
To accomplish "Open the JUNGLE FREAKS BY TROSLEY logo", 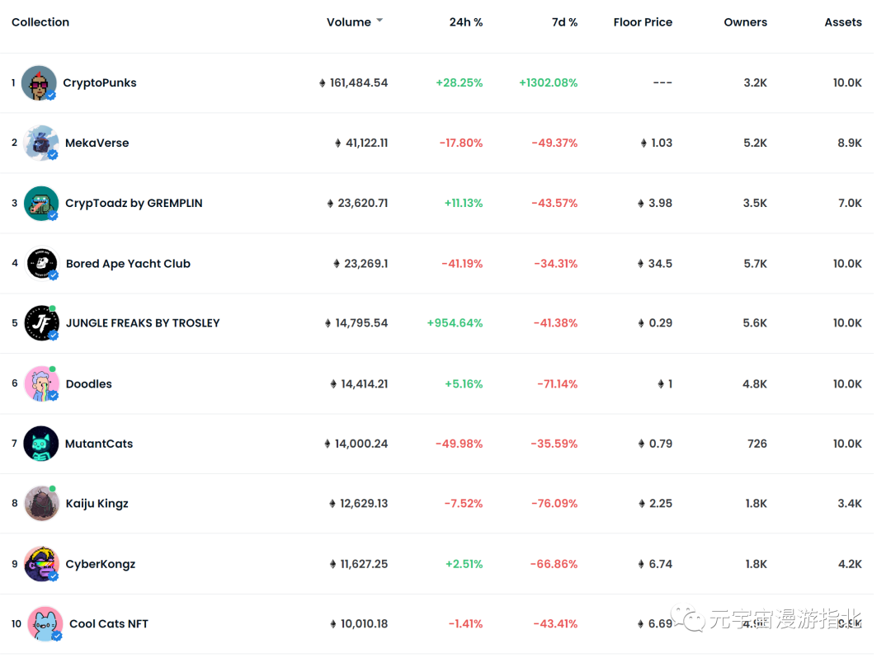I will click(x=41, y=323).
